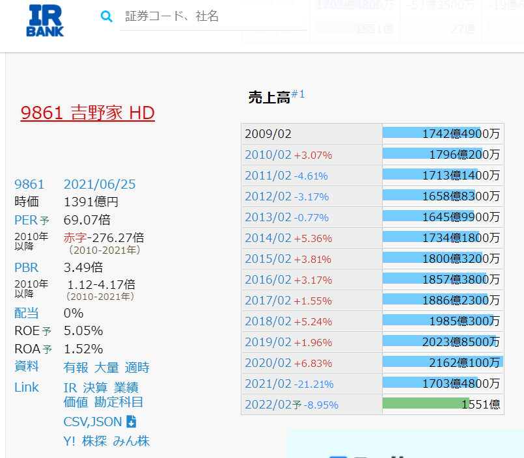Open the 2016/02 fiscal period link

[268, 280]
